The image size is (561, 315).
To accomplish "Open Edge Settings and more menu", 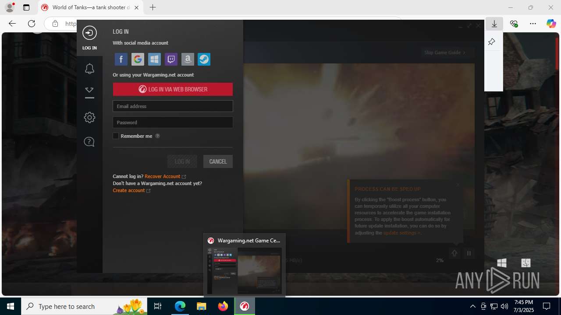I will pos(533,24).
